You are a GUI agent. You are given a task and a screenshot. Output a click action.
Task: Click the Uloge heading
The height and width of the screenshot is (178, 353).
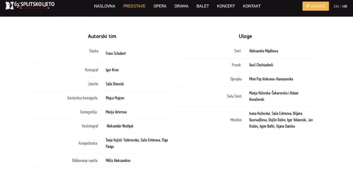tap(245, 36)
